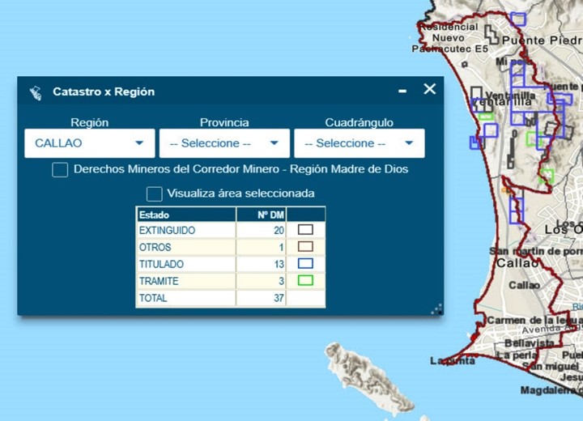
Task: Click the EXTINGUIDO color swatch
Action: (305, 230)
